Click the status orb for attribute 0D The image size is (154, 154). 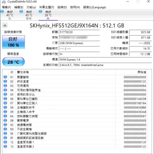coord(5,129)
